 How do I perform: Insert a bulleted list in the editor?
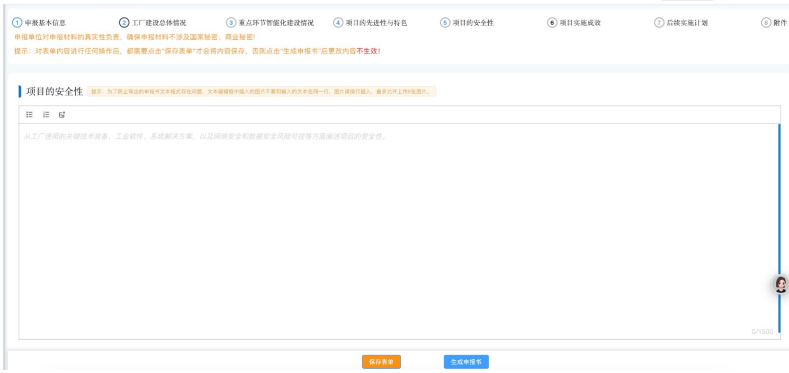point(30,114)
